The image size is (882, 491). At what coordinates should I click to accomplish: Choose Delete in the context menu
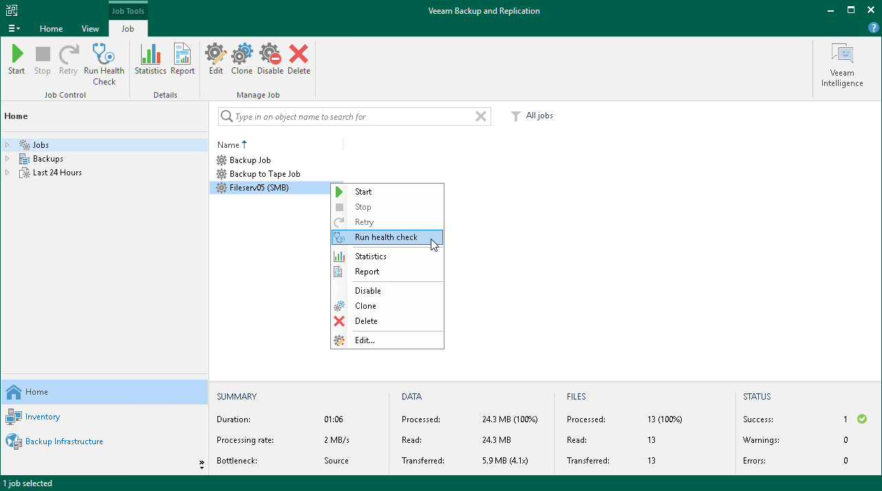pos(387,321)
